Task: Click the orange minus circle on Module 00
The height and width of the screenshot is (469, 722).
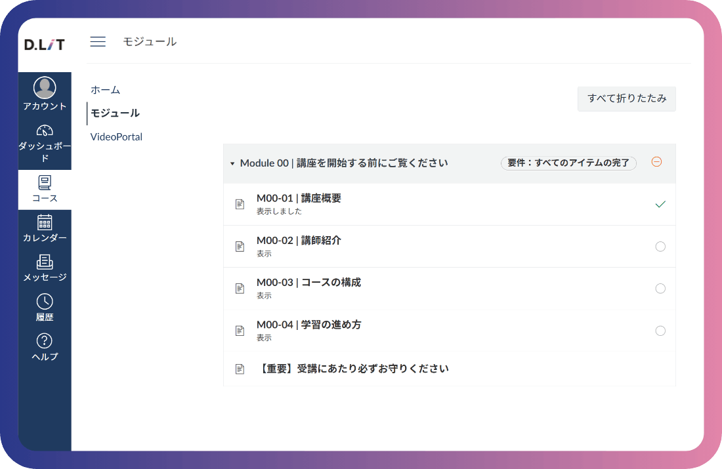Action: [656, 162]
